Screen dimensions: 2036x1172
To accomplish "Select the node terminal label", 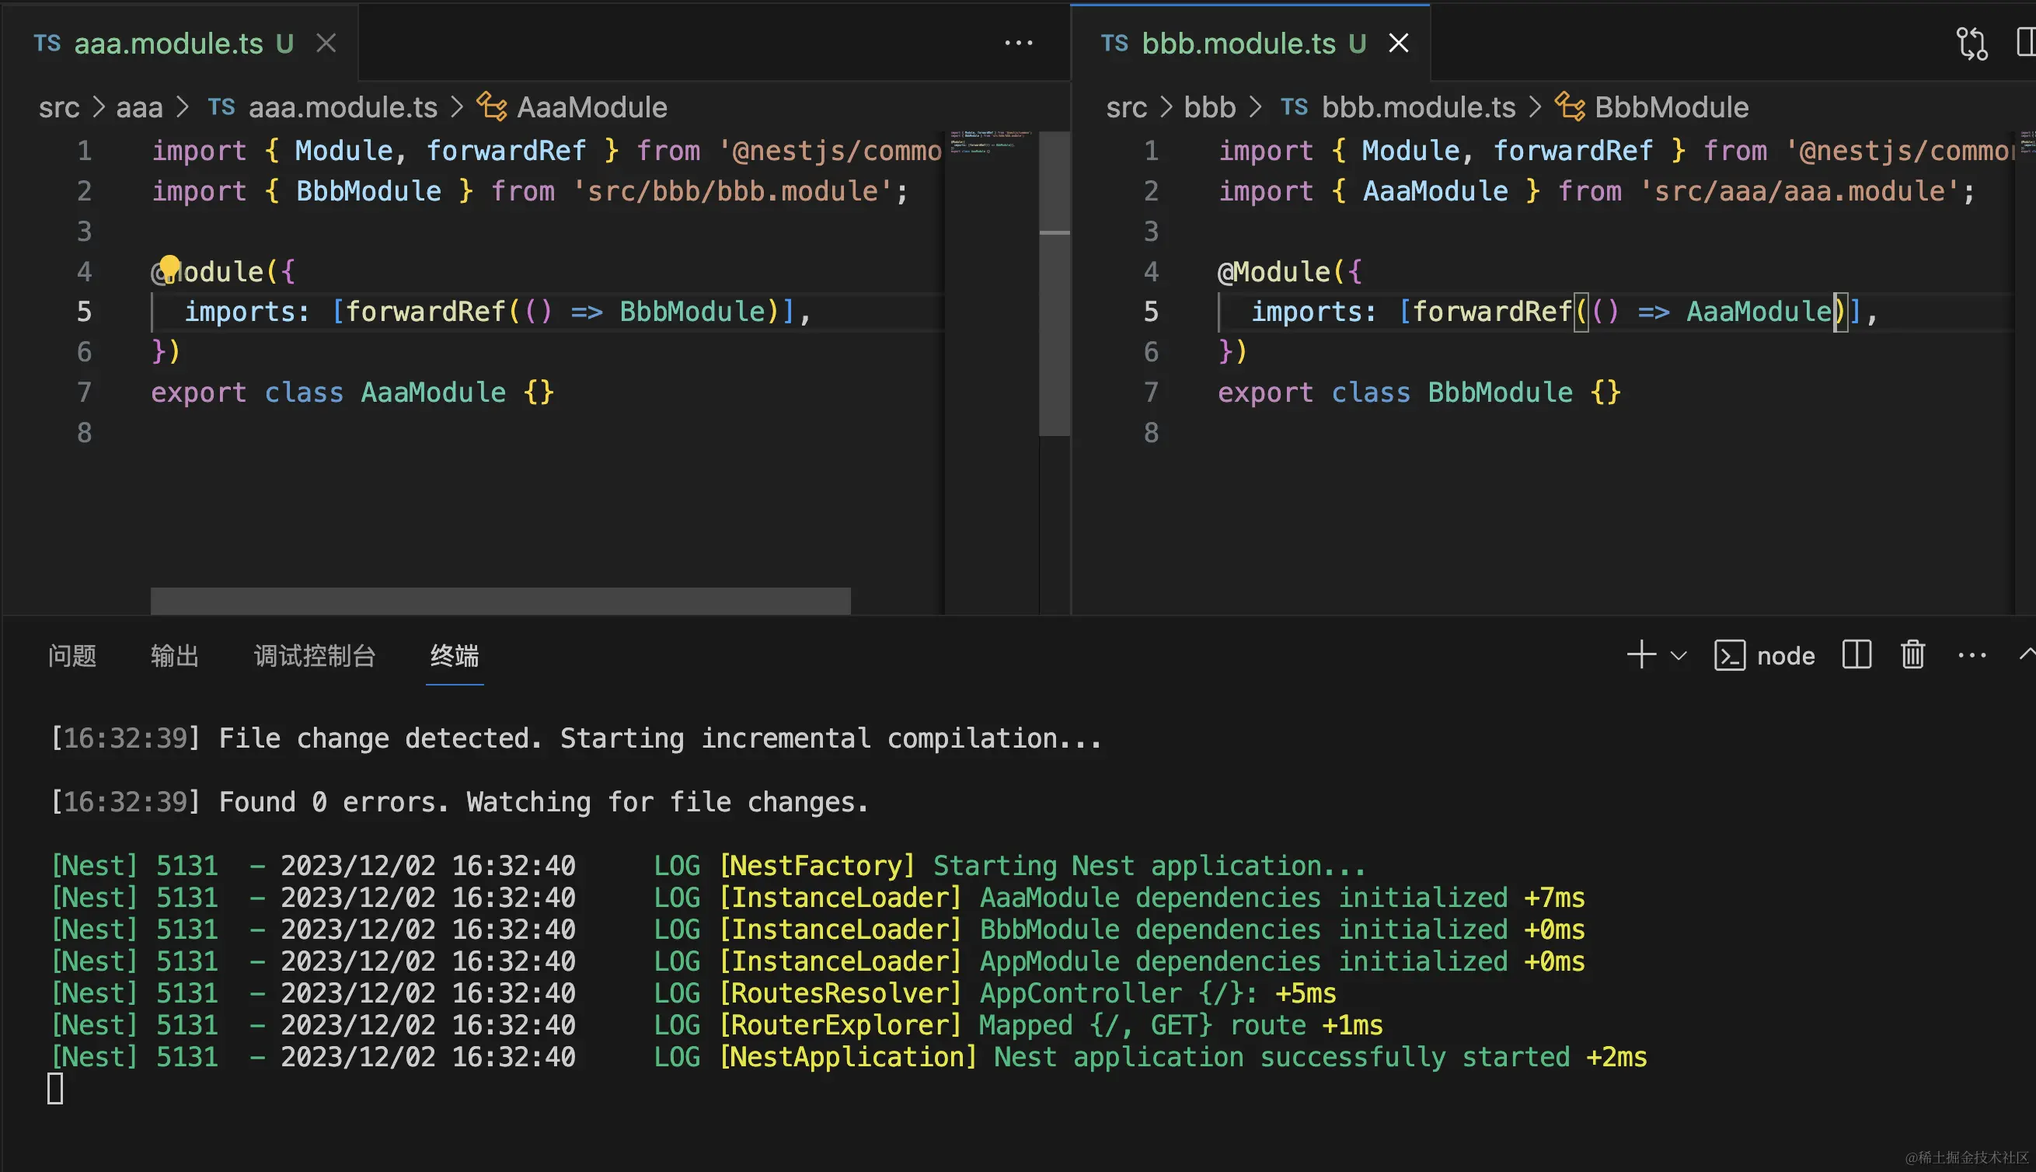I will (1786, 655).
